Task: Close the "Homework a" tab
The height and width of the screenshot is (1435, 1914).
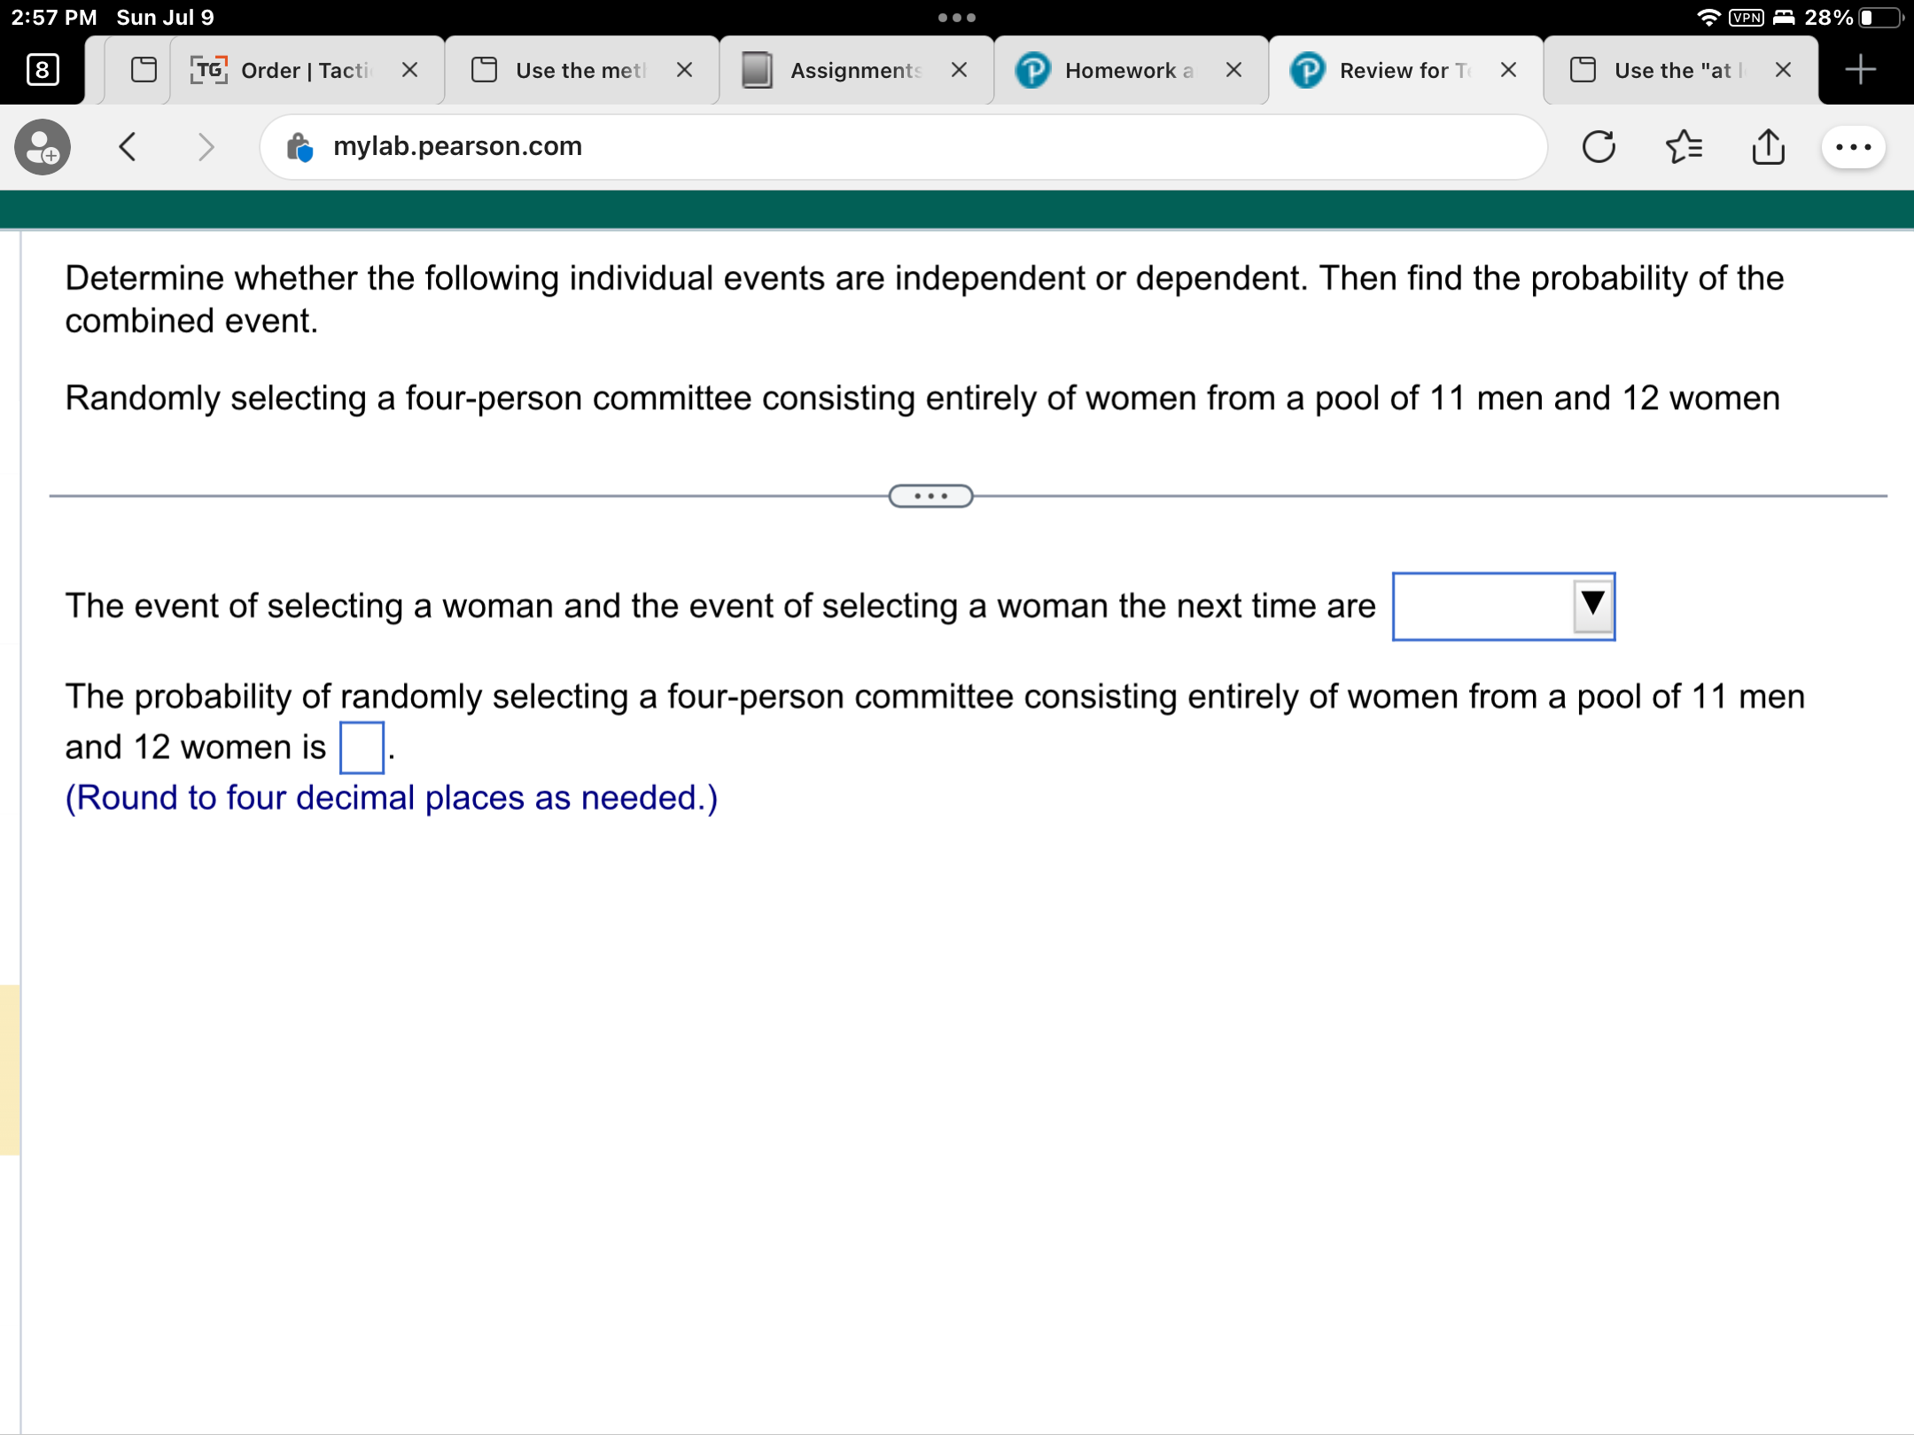Action: point(1233,70)
